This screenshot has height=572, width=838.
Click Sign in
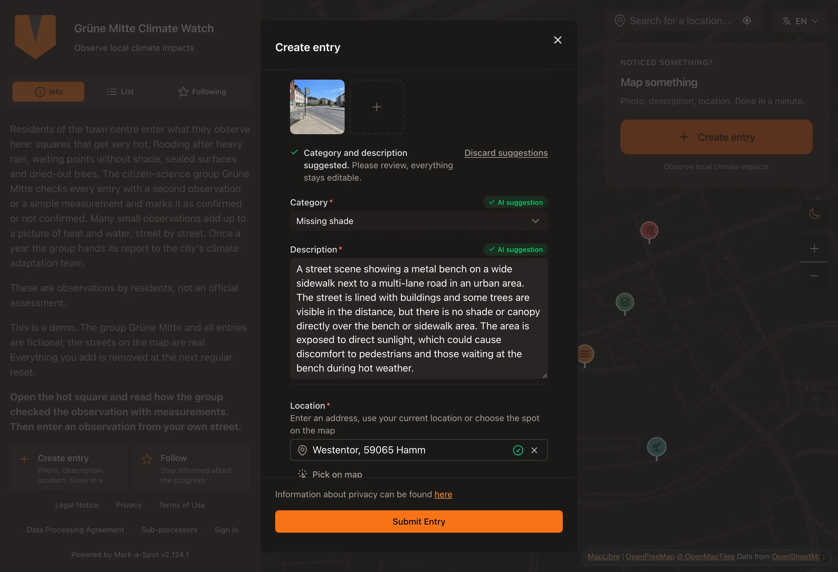226,530
